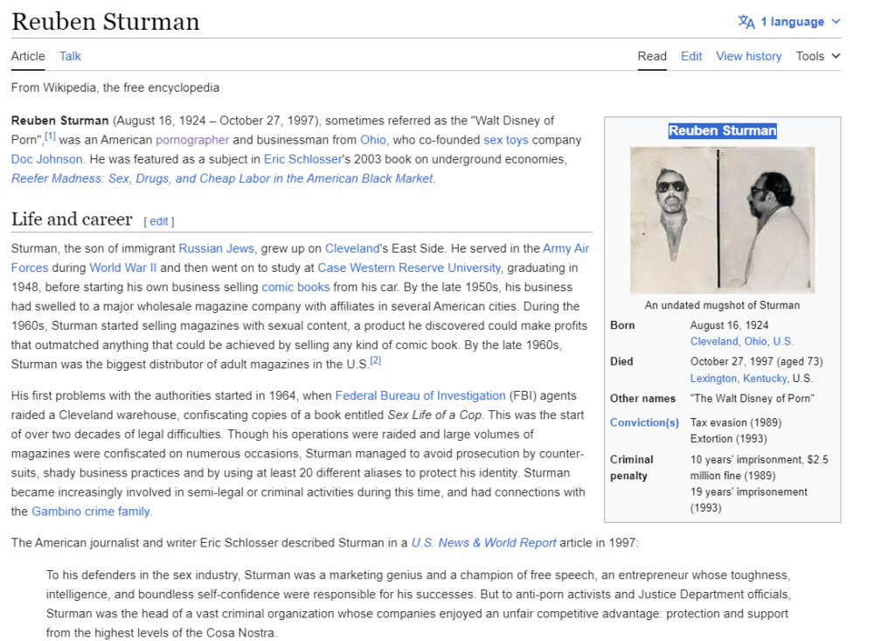895x641 pixels.
Task: Open the View history tab
Action: 748,56
